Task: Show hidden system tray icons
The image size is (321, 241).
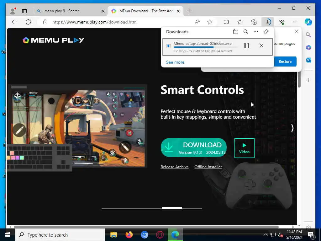Action: point(265,235)
